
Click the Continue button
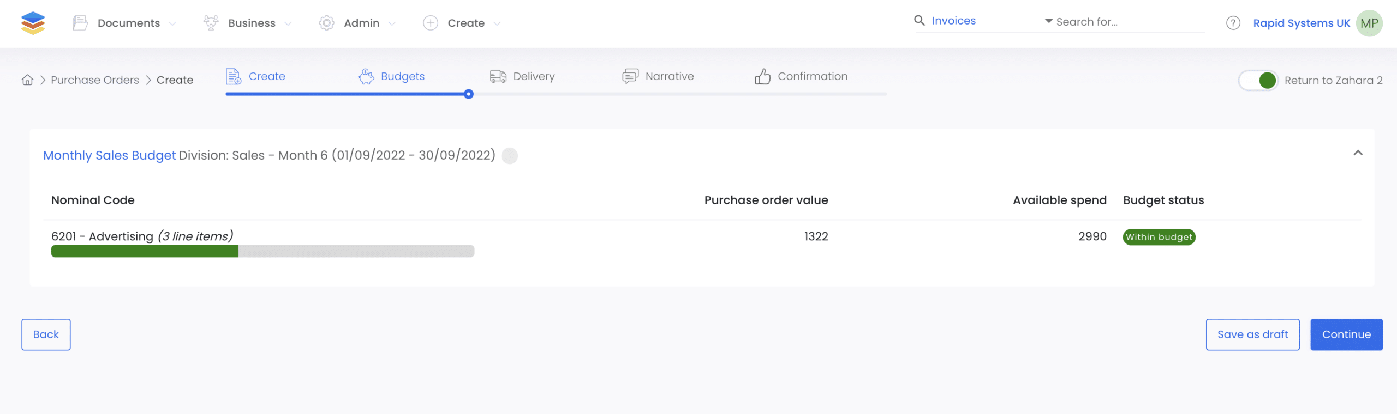(1346, 334)
